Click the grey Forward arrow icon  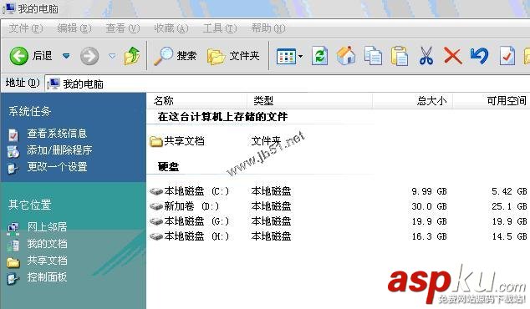click(89, 56)
